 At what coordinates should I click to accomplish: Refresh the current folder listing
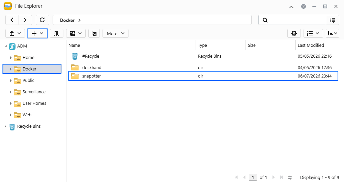pyautogui.click(x=42, y=20)
